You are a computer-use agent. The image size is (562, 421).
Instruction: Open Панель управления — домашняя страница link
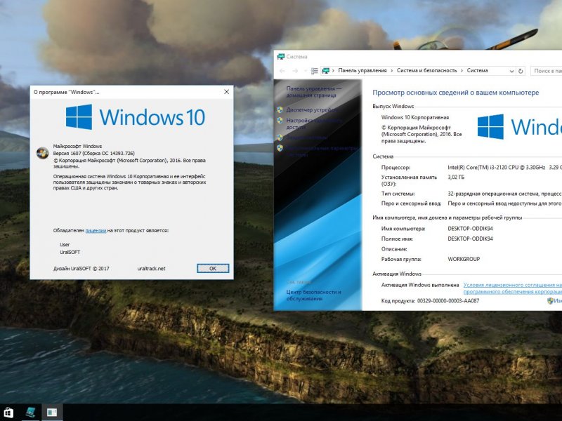[314, 92]
